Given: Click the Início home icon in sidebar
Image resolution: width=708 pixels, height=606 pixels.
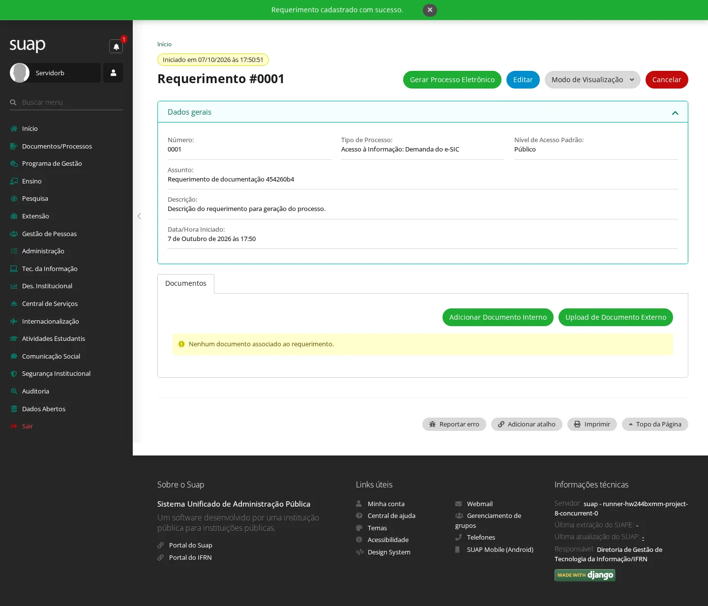Looking at the screenshot, I should tap(14, 129).
